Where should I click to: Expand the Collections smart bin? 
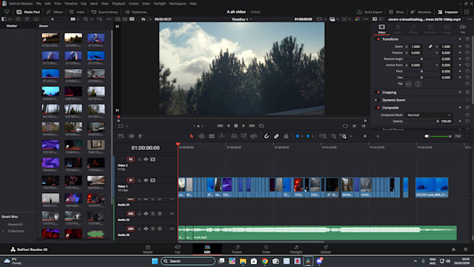[3, 231]
